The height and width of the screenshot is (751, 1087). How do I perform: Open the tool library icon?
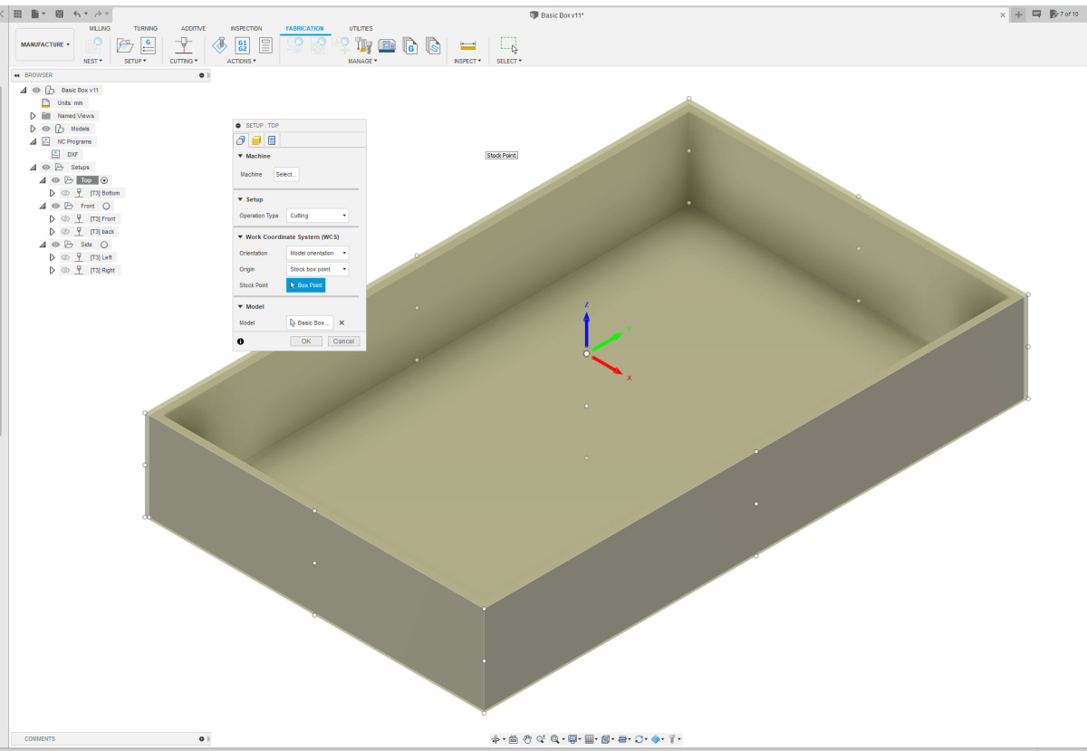364,45
